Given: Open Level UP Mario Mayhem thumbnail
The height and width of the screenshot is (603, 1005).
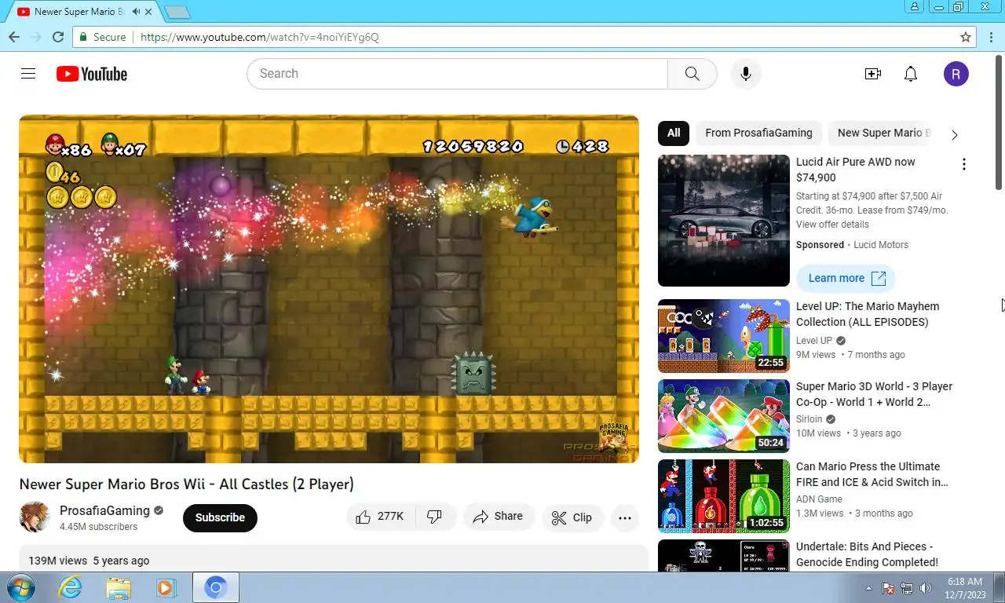Looking at the screenshot, I should [724, 336].
